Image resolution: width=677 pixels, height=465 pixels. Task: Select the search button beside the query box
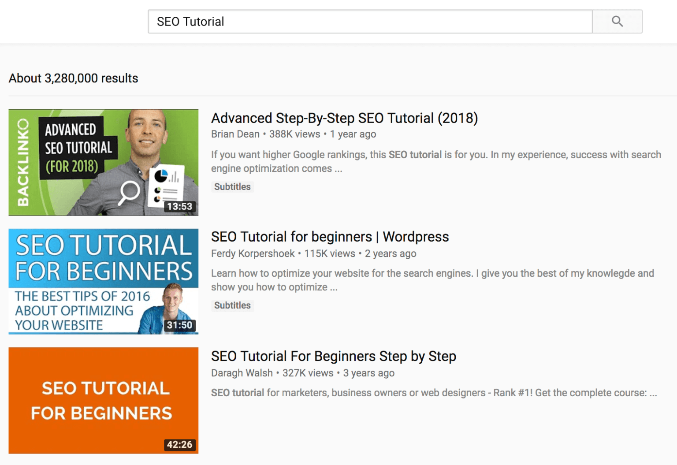pos(617,21)
